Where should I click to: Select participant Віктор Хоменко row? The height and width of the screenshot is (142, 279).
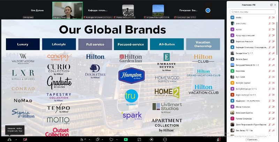(x=253, y=107)
